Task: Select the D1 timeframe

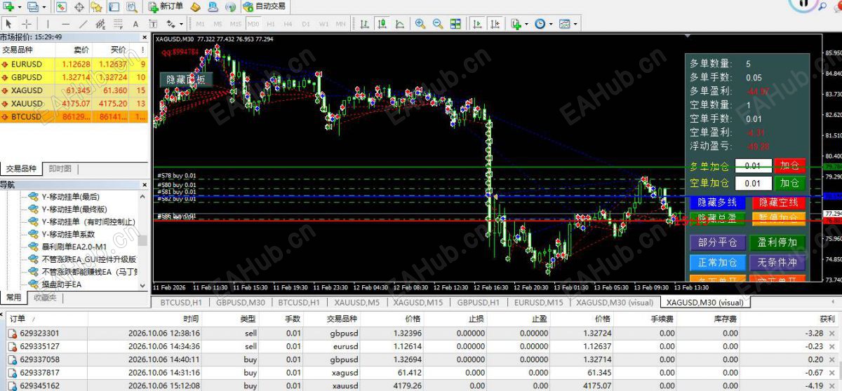Action: coord(306,24)
